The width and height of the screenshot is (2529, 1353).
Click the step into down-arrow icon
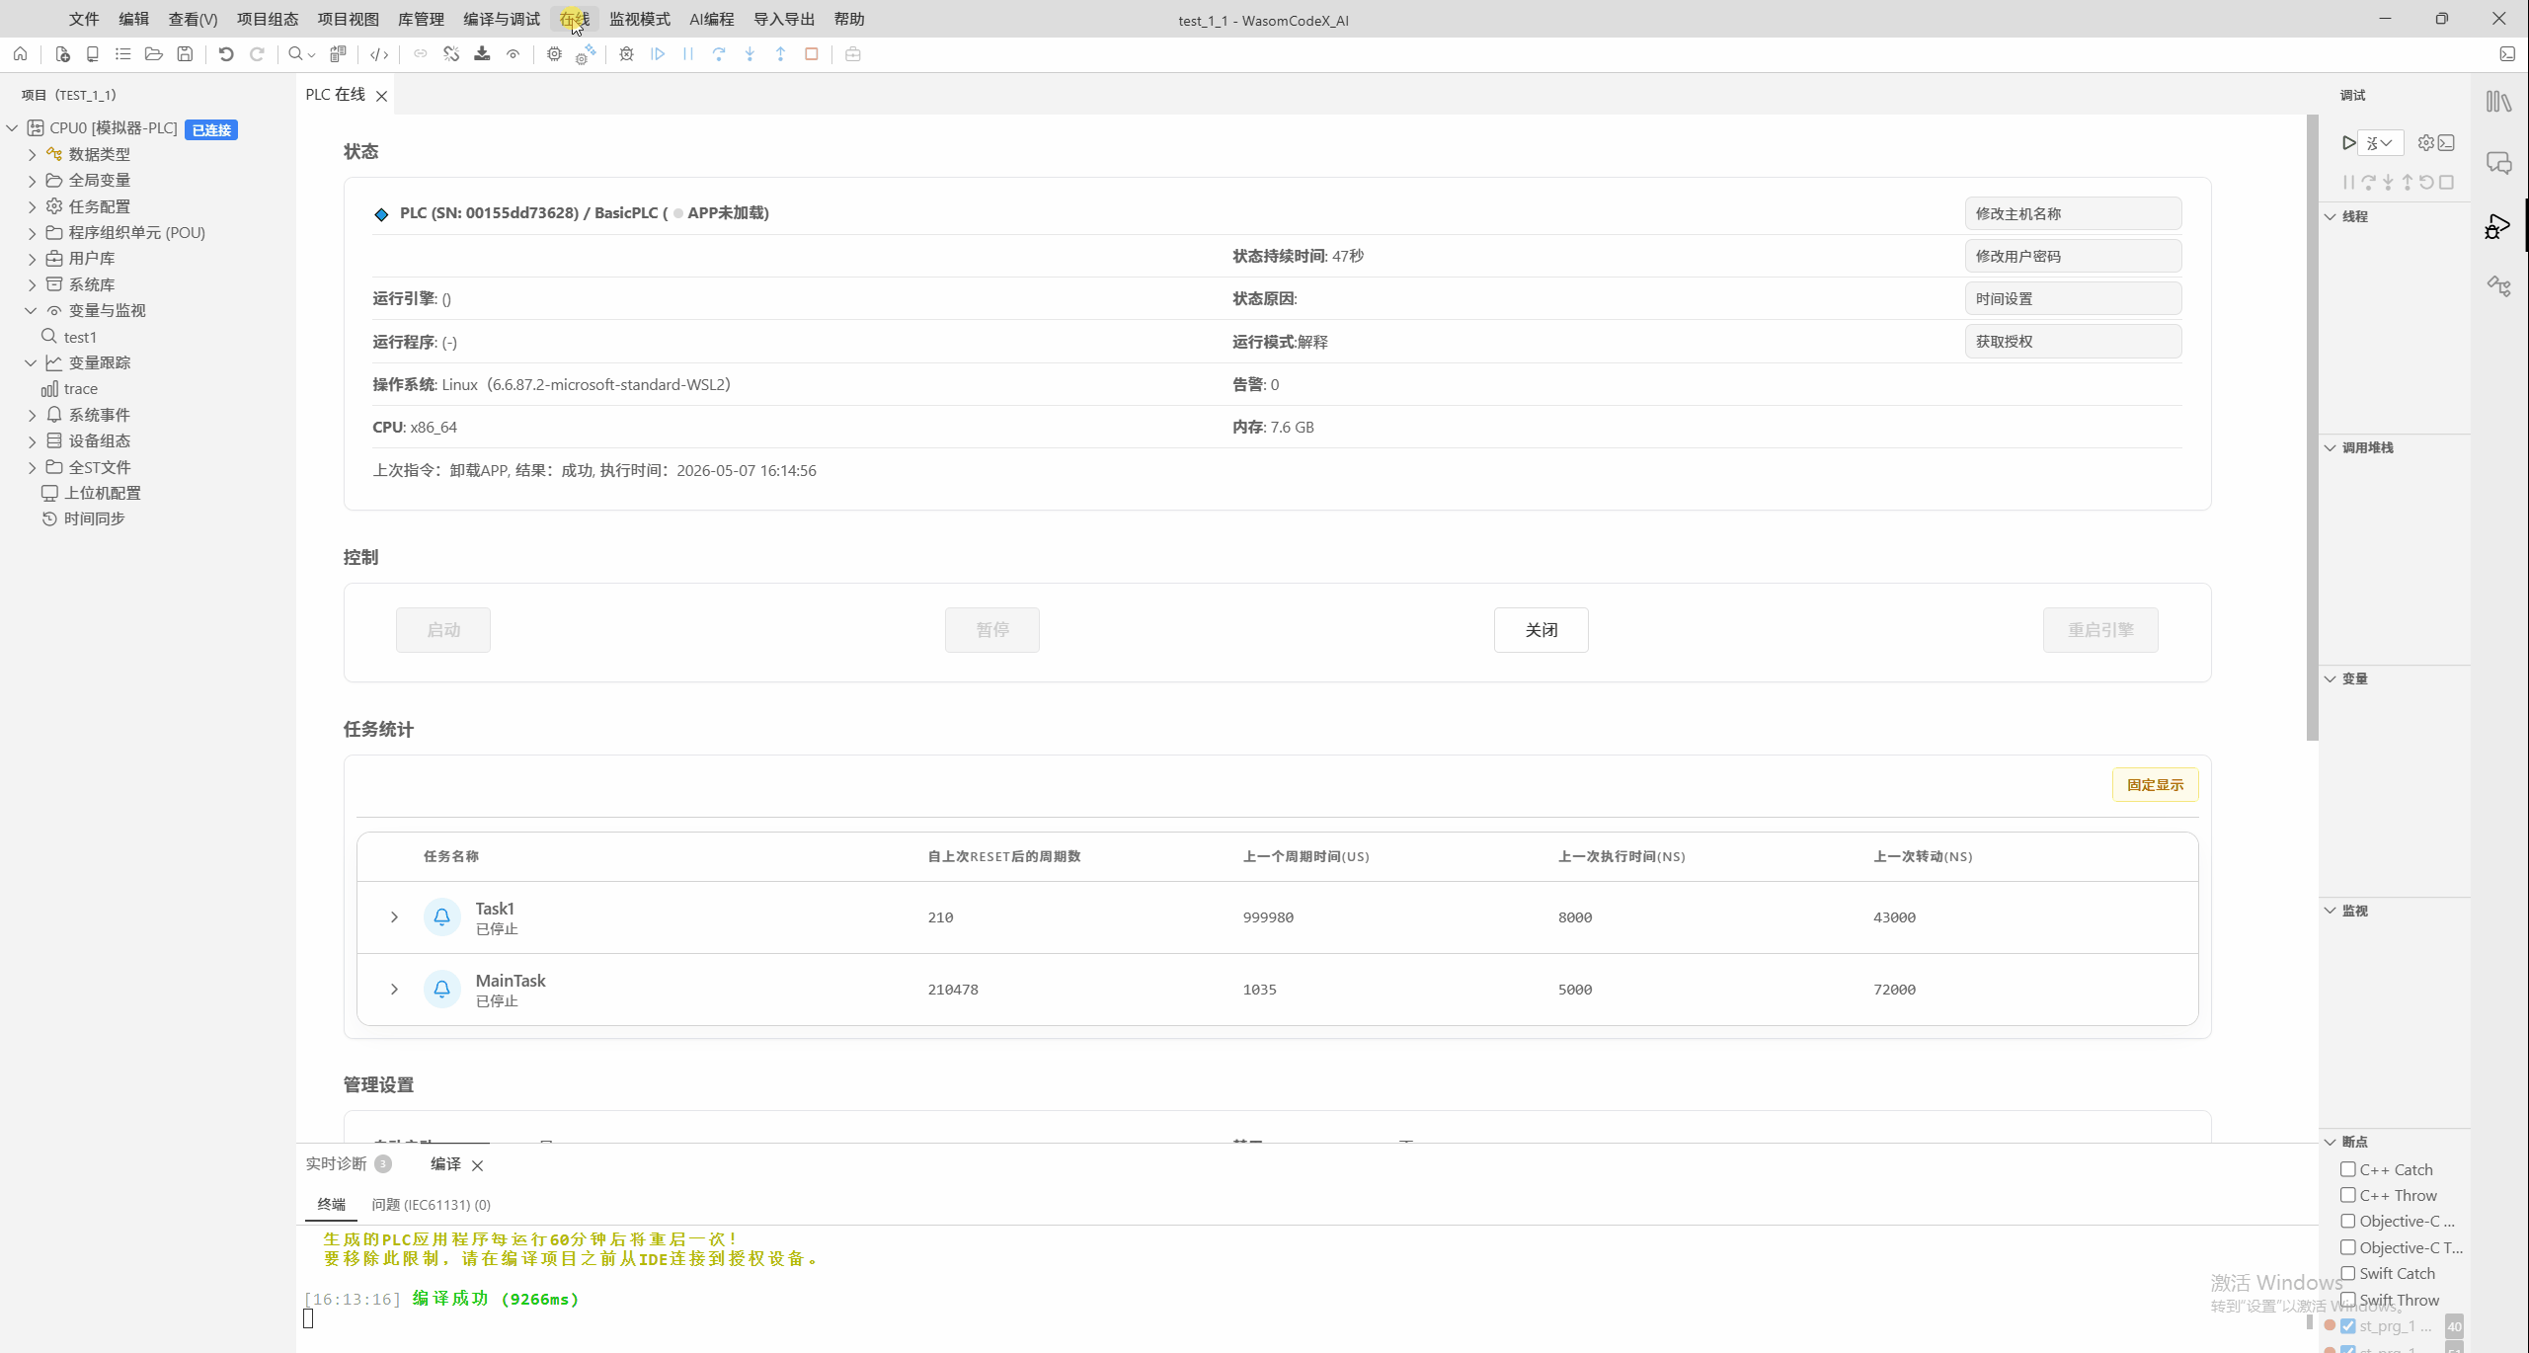(x=750, y=54)
